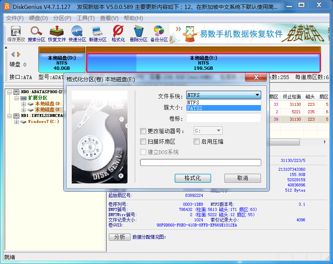This screenshot has width=333, height=264.
Task: Click the 删除分区 (Delete Partition) icon
Action: tap(139, 33)
